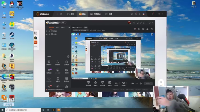
Task: Go to WeGame 主页 home tab
Action: coord(71,14)
